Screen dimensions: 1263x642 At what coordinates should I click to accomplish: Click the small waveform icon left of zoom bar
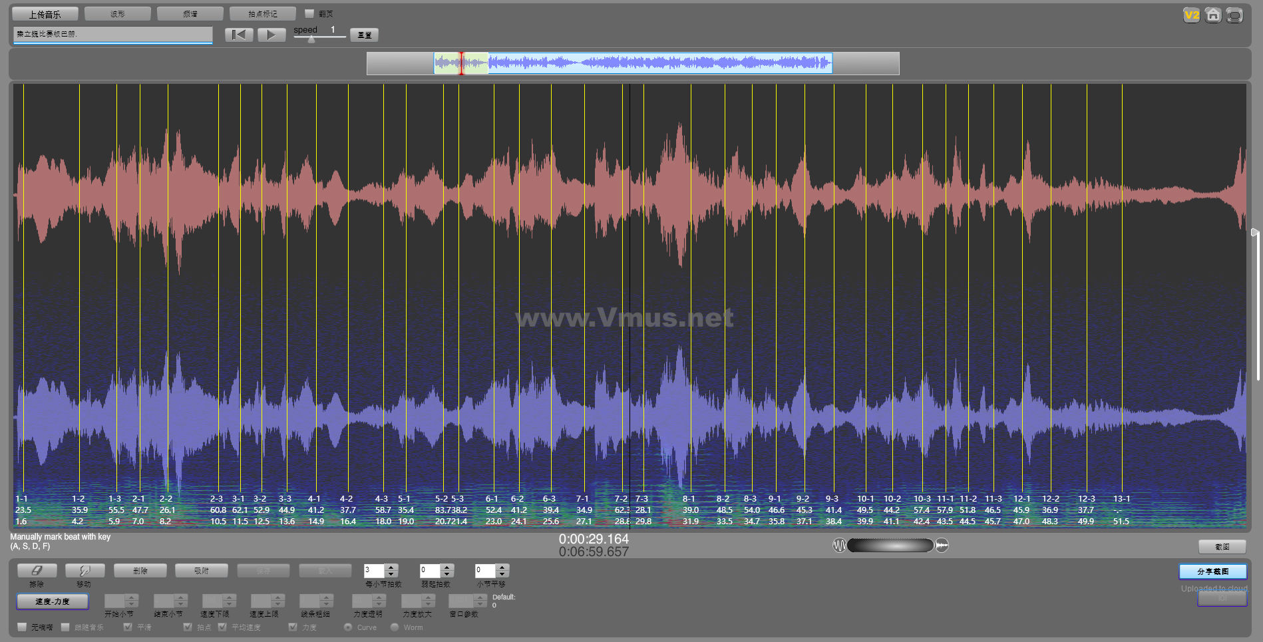click(x=839, y=546)
